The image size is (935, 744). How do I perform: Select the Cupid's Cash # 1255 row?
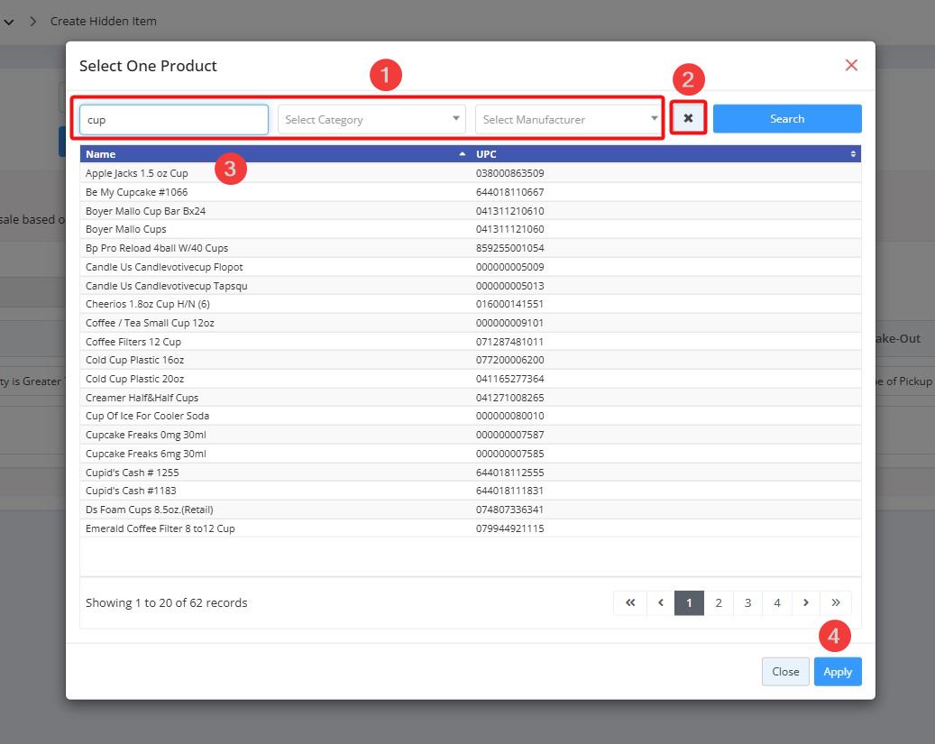[471, 473]
